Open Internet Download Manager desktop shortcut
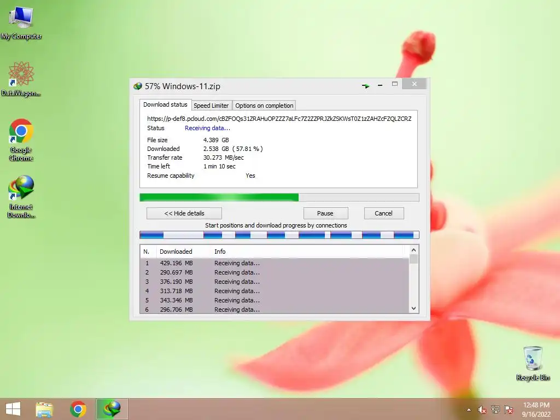Viewport: 560px width, 420px height. click(21, 196)
